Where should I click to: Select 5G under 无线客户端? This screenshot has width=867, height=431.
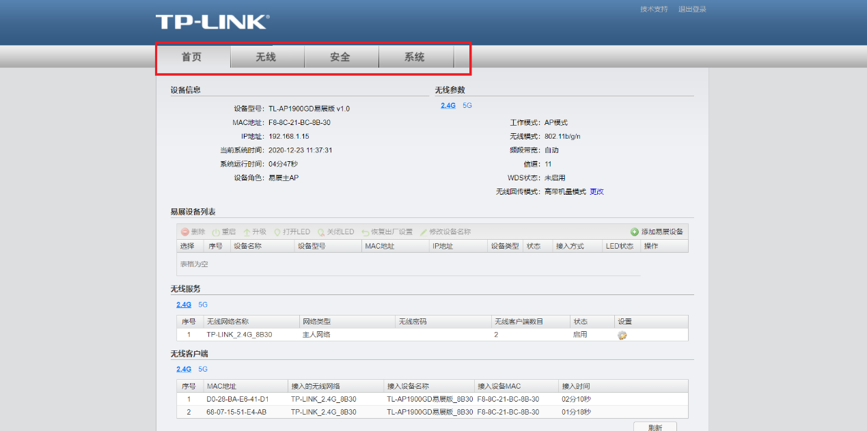pos(203,369)
